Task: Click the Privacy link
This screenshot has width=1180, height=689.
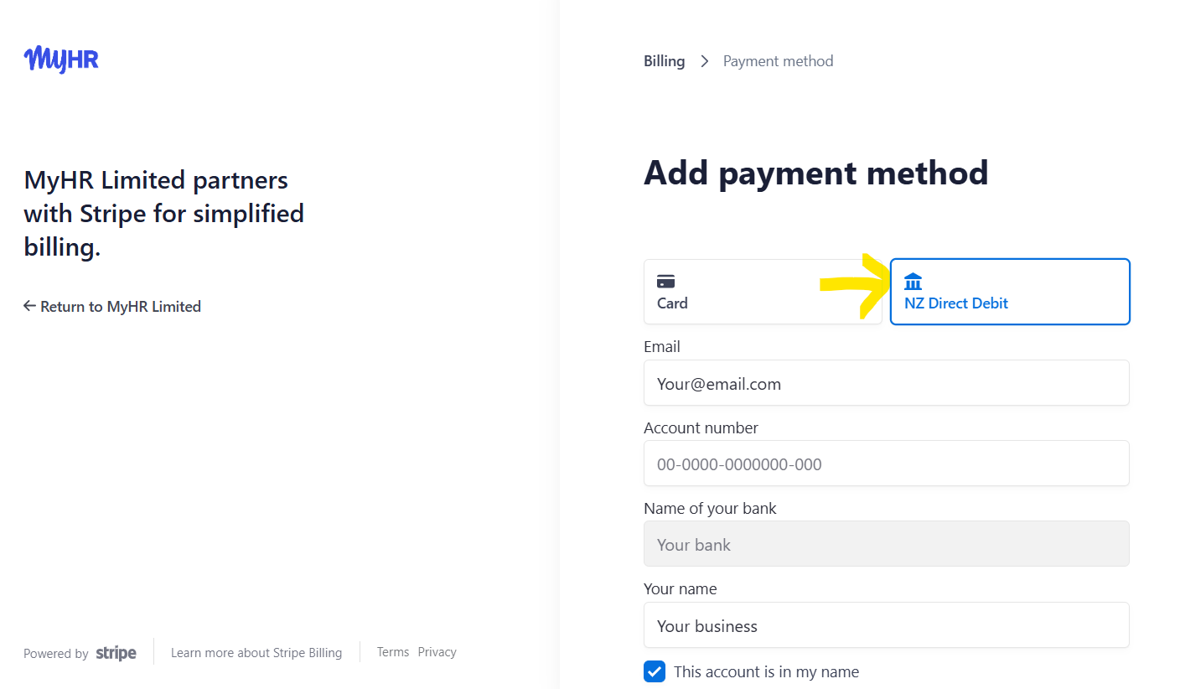Action: (x=437, y=651)
